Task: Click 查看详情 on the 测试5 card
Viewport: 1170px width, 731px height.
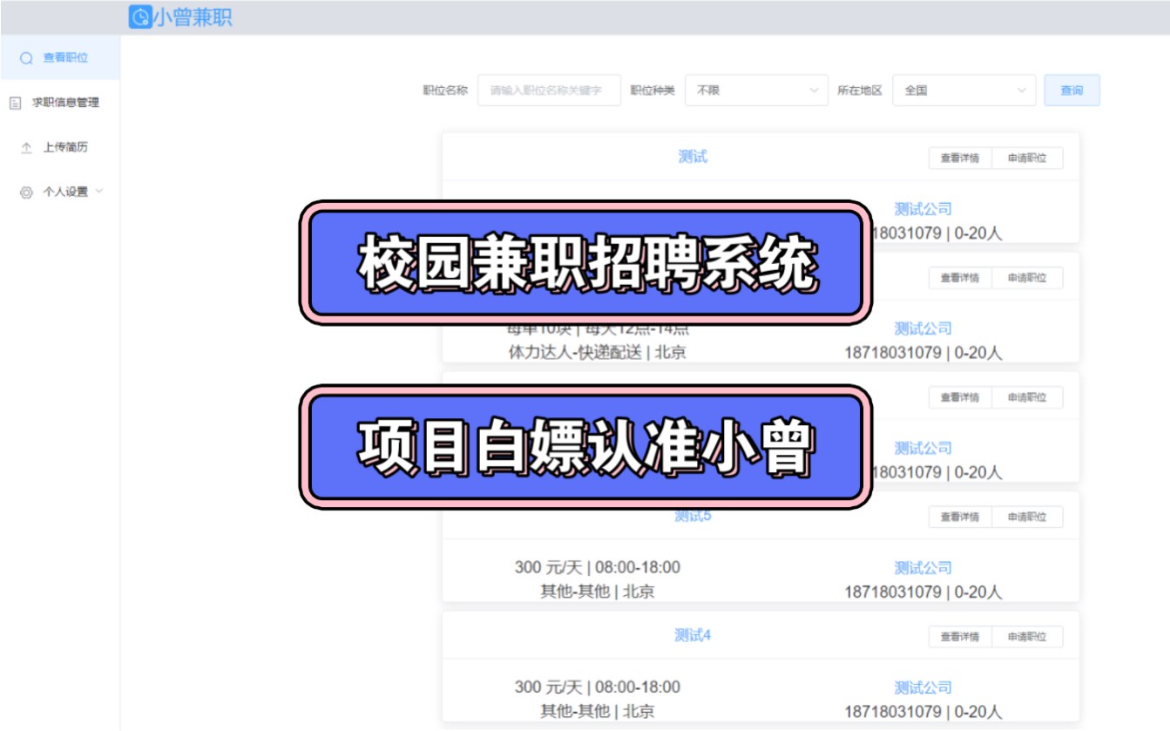Action: tap(960, 517)
